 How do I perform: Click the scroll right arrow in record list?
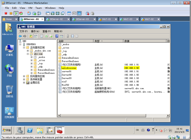(x=168, y=115)
